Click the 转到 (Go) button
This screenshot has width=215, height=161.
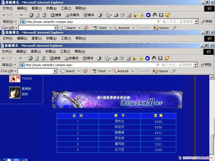(206, 64)
